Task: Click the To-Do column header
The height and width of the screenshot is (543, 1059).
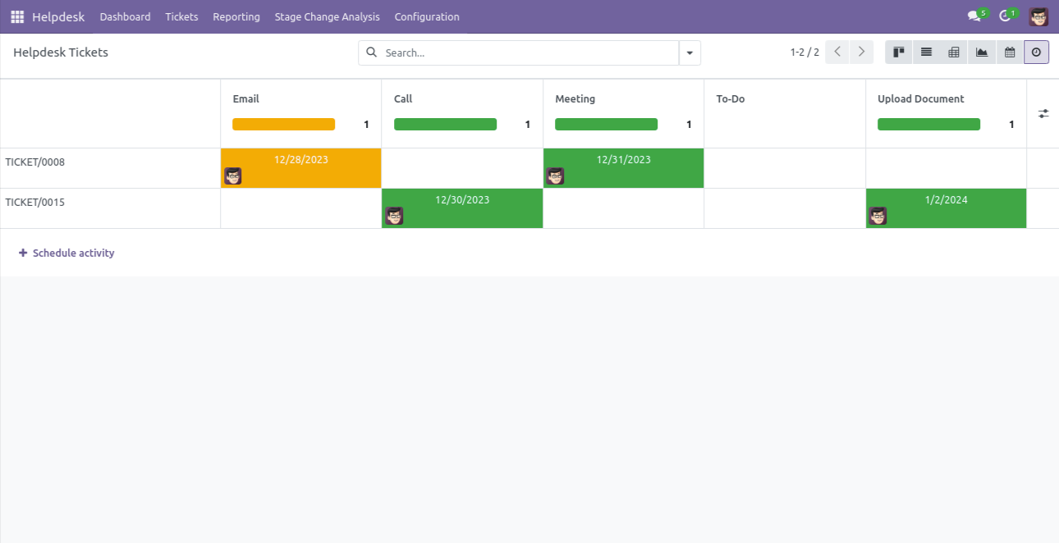Action: click(731, 98)
